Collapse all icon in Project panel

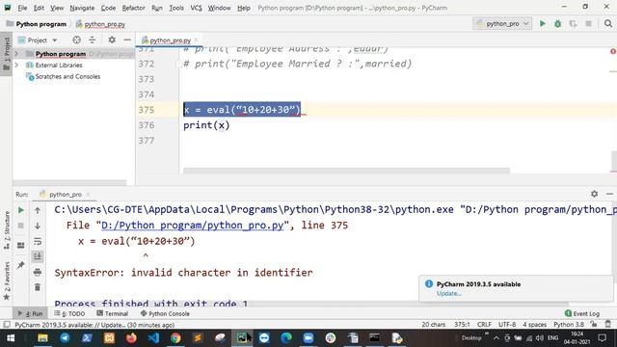click(x=93, y=40)
